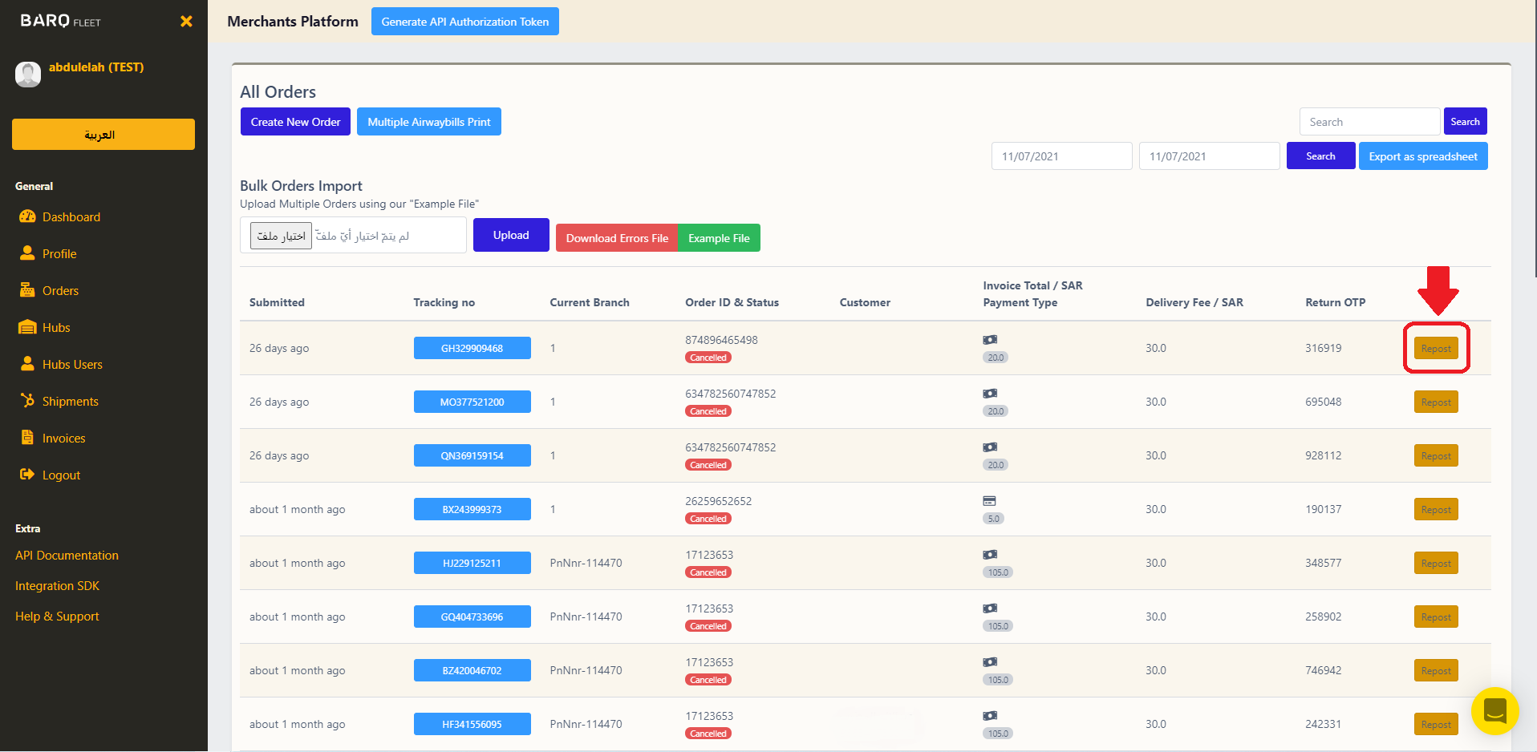Click the Logout exit icon

(27, 475)
